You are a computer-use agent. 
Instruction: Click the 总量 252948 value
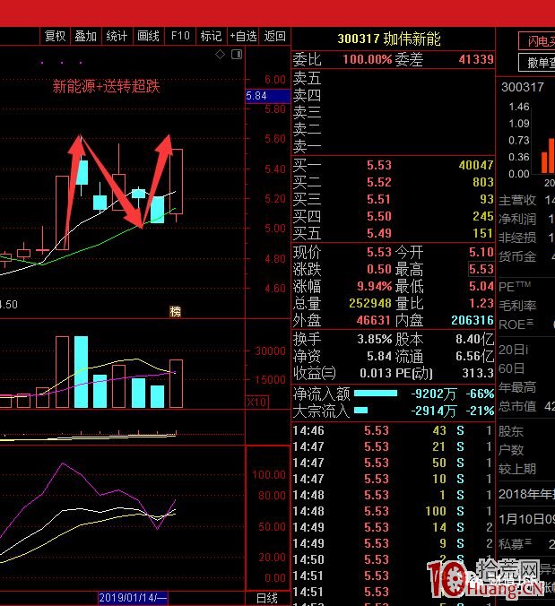370,303
